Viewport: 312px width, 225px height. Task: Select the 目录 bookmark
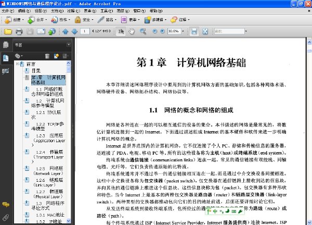click(x=36, y=70)
